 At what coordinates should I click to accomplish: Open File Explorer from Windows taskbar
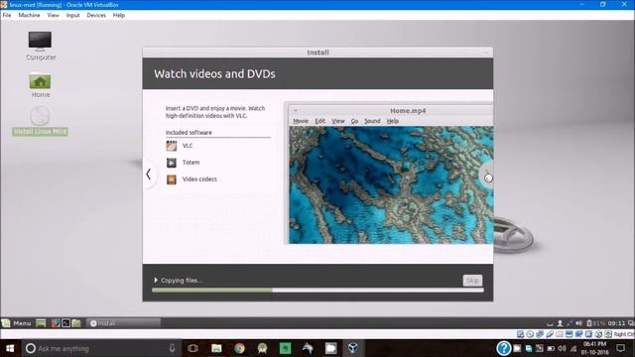click(x=216, y=348)
